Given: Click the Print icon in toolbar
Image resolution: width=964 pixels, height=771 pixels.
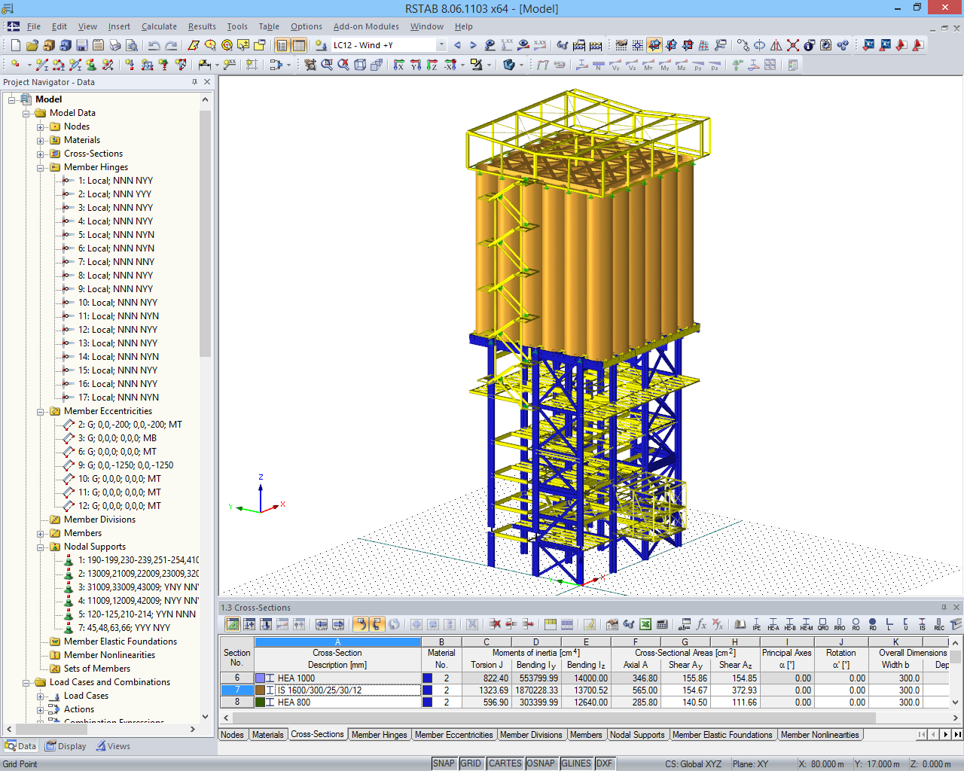Looking at the screenshot, I should 114,46.
